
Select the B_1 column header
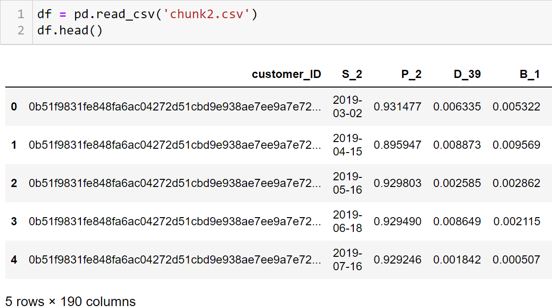[529, 74]
